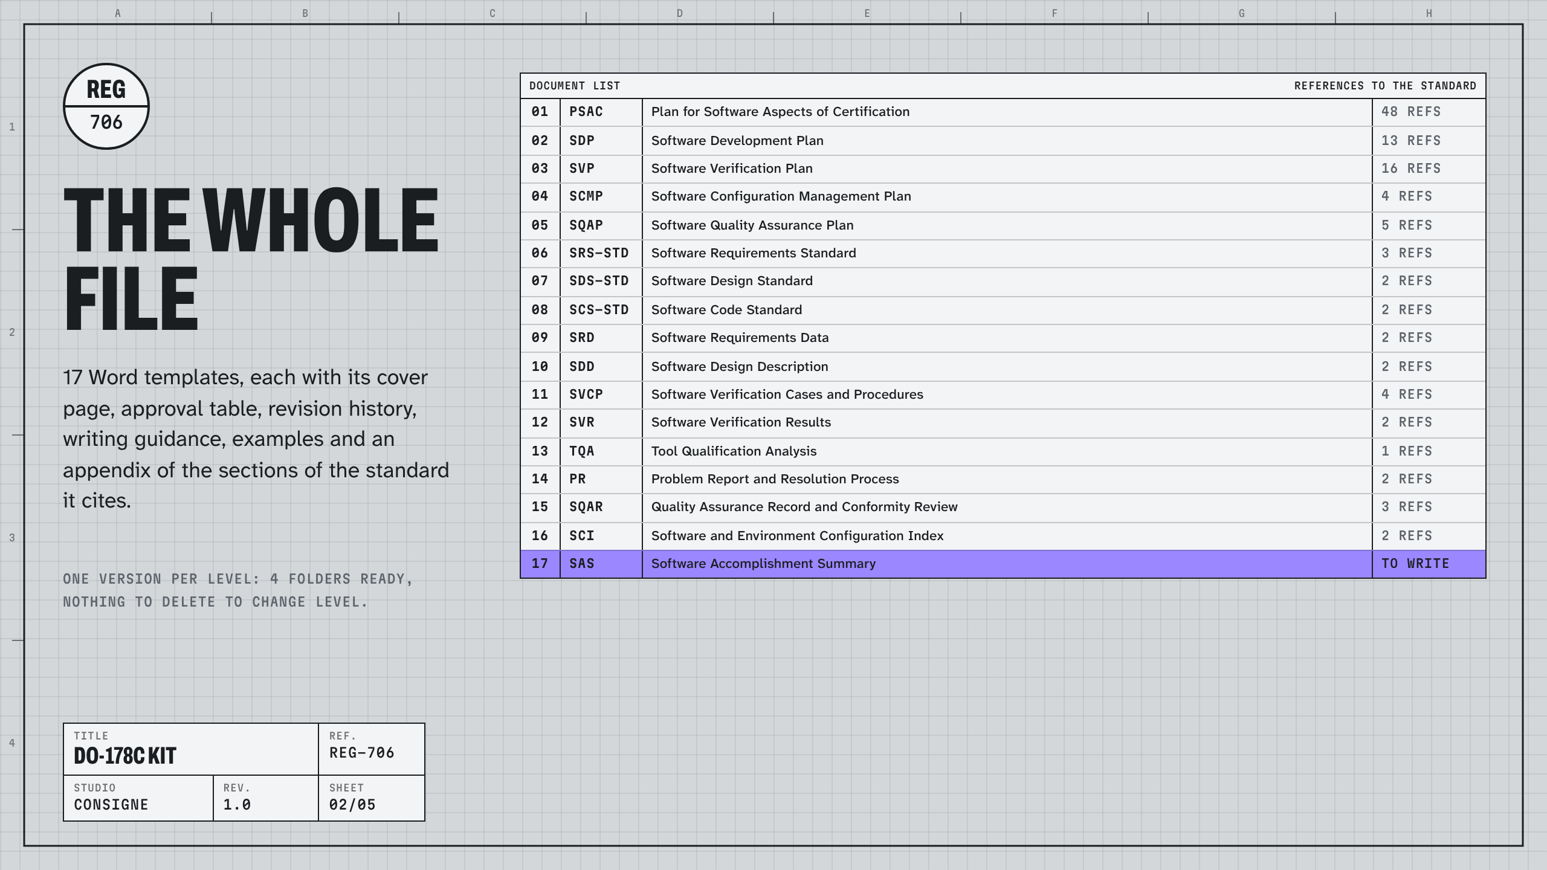Click 'Problem Report and Resolution Process'
This screenshot has width=1547, height=870.
click(775, 479)
